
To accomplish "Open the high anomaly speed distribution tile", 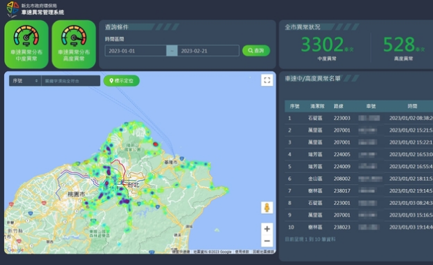I will (74, 44).
